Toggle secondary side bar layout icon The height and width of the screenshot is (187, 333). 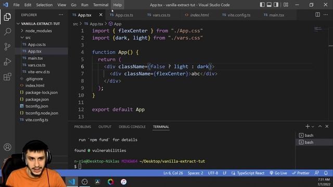276,5
